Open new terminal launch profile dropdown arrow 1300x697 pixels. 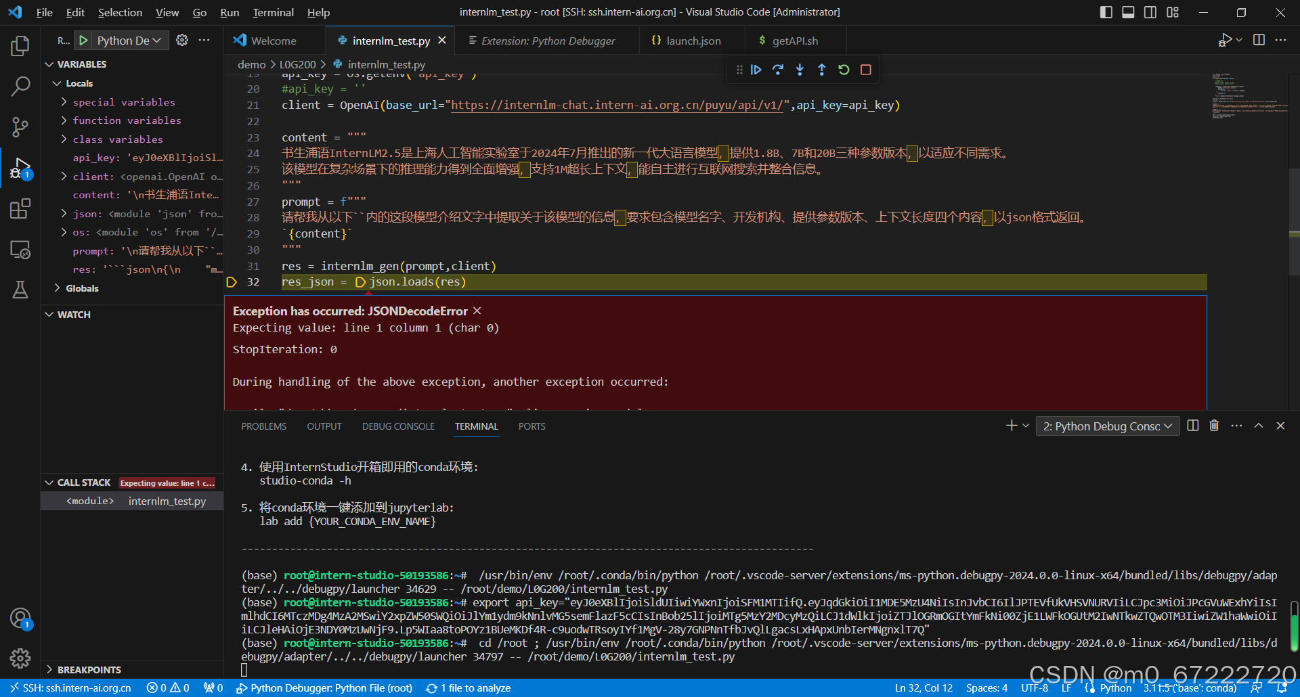(x=1026, y=426)
